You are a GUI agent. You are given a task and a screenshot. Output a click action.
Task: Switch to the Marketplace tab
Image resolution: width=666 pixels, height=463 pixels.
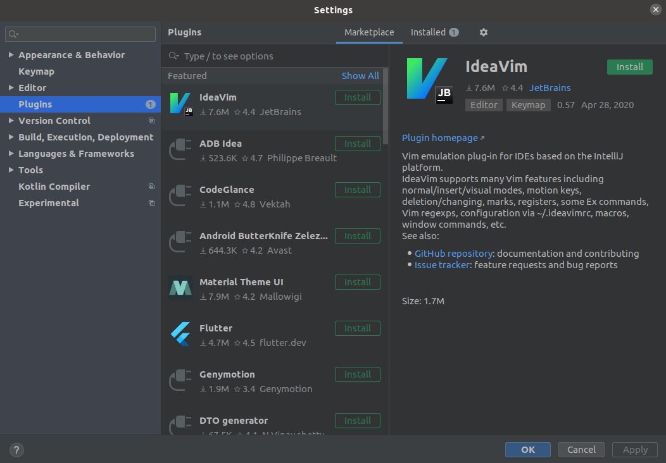pyautogui.click(x=369, y=32)
